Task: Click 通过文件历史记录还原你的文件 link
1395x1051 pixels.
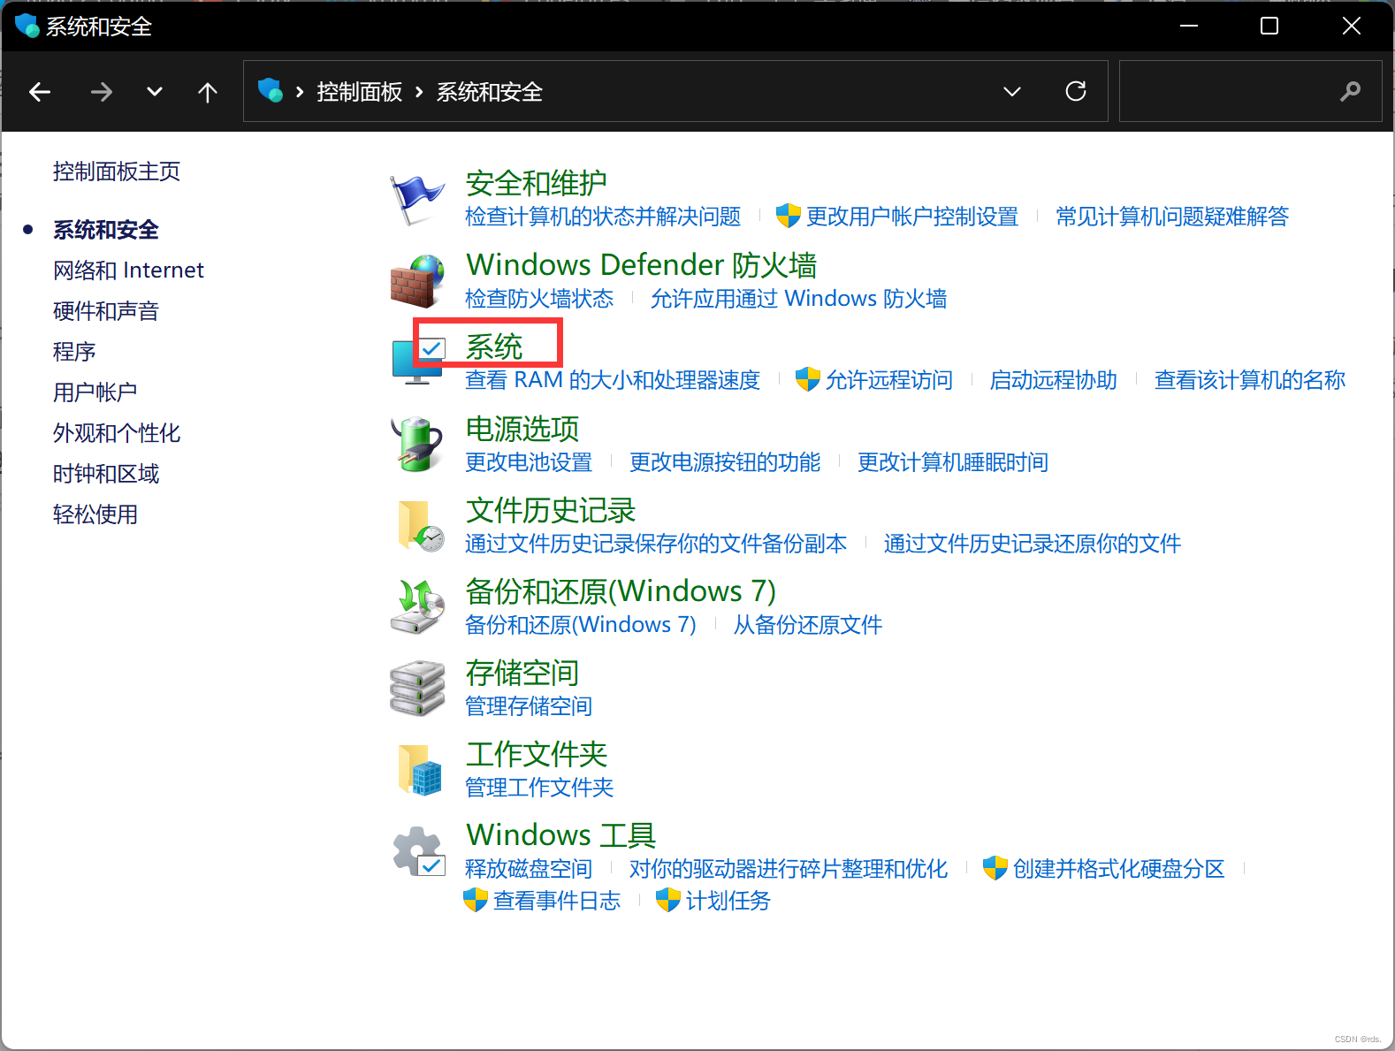Action: (x=1033, y=544)
